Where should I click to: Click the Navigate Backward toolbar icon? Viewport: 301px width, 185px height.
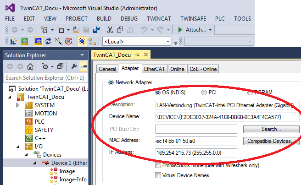click(15, 30)
